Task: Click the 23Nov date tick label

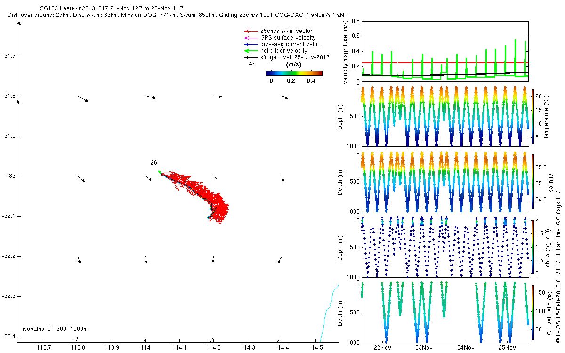Action: pos(424,348)
